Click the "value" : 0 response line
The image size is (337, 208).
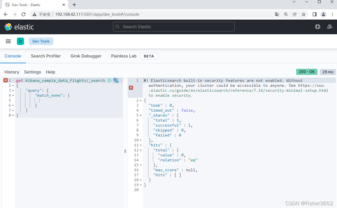coord(172,155)
